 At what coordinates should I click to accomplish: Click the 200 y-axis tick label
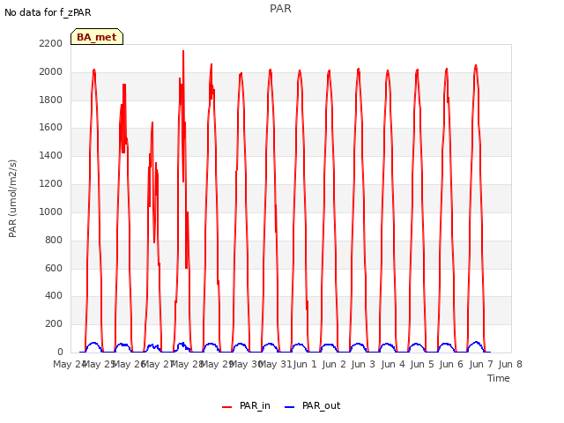coord(54,323)
